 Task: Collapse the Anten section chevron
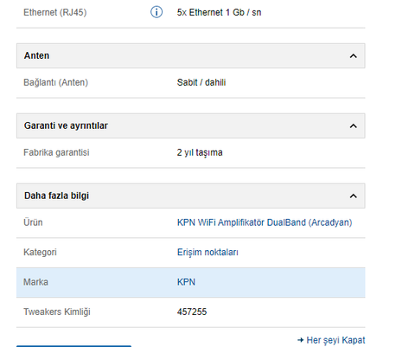(x=353, y=56)
